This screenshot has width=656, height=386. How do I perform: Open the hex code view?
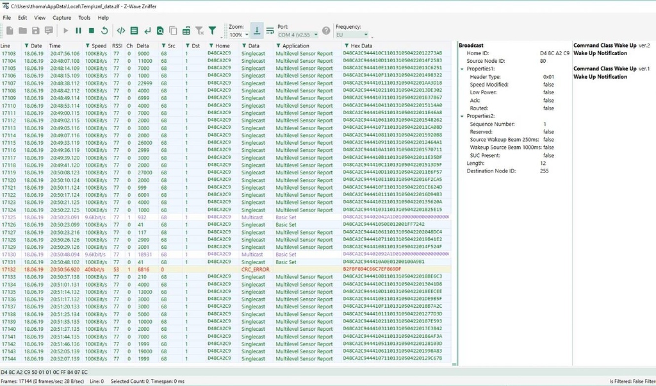(x=121, y=30)
